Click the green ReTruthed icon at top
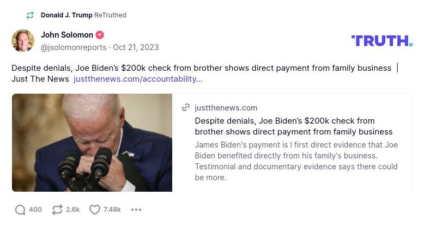The height and width of the screenshot is (226, 424). [x=30, y=15]
